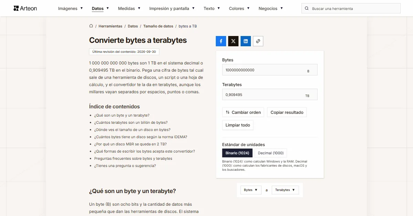This screenshot has height=216, width=413.
Task: Jump to Preguntas frecuentes sobre bytes y terabytes
Action: click(133, 158)
